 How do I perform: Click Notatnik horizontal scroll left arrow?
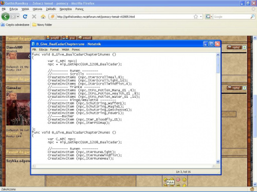[34, 166]
